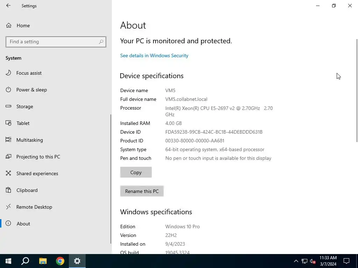Focus the Find a setting search box

coord(56,42)
